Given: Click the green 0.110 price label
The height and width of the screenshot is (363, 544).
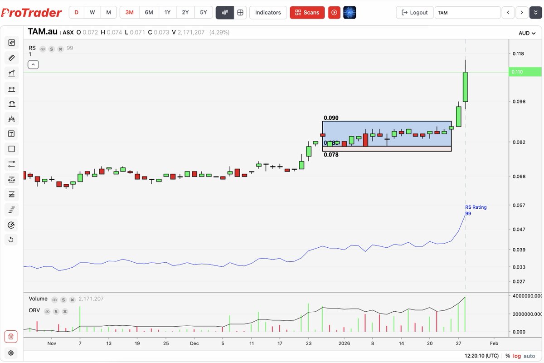Looking at the screenshot, I should 526,72.
